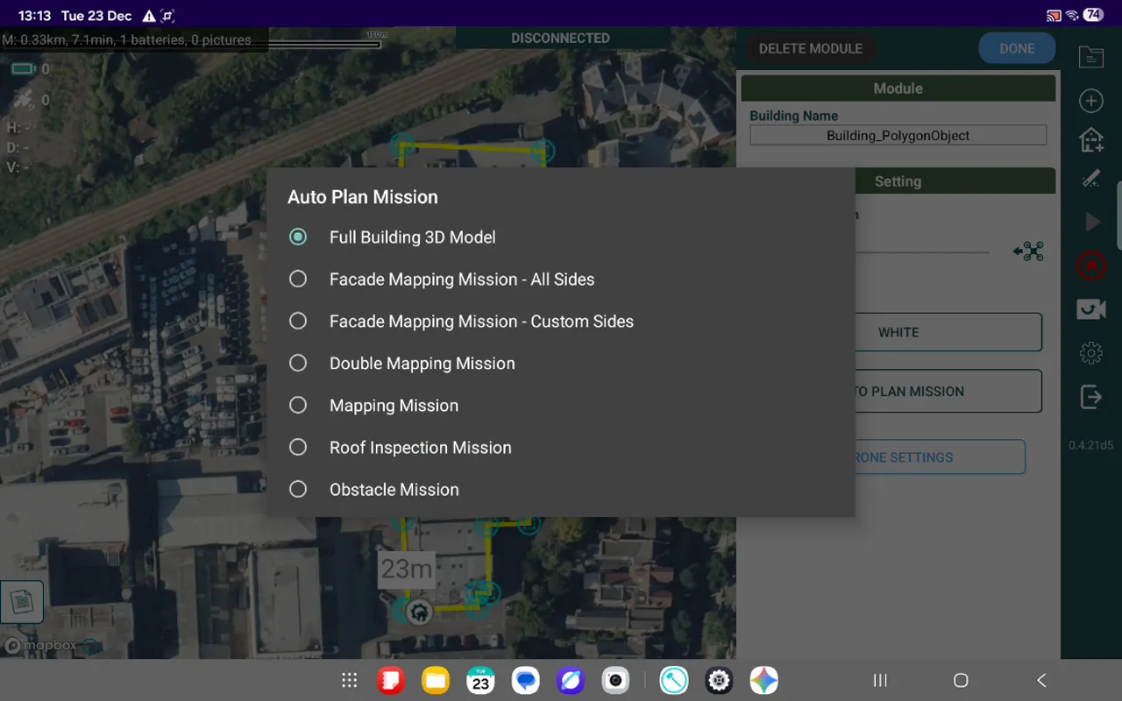This screenshot has height=701, width=1122.
Task: Collapse the Module section header
Action: [898, 88]
